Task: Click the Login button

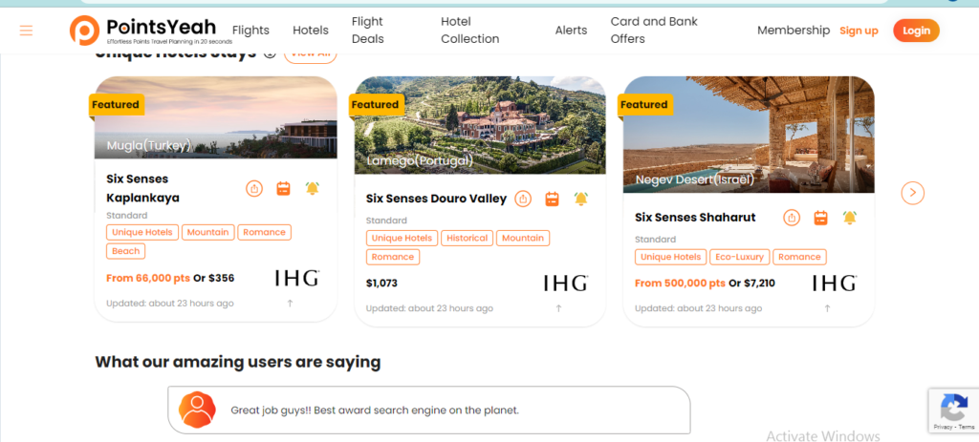Action: tap(916, 31)
